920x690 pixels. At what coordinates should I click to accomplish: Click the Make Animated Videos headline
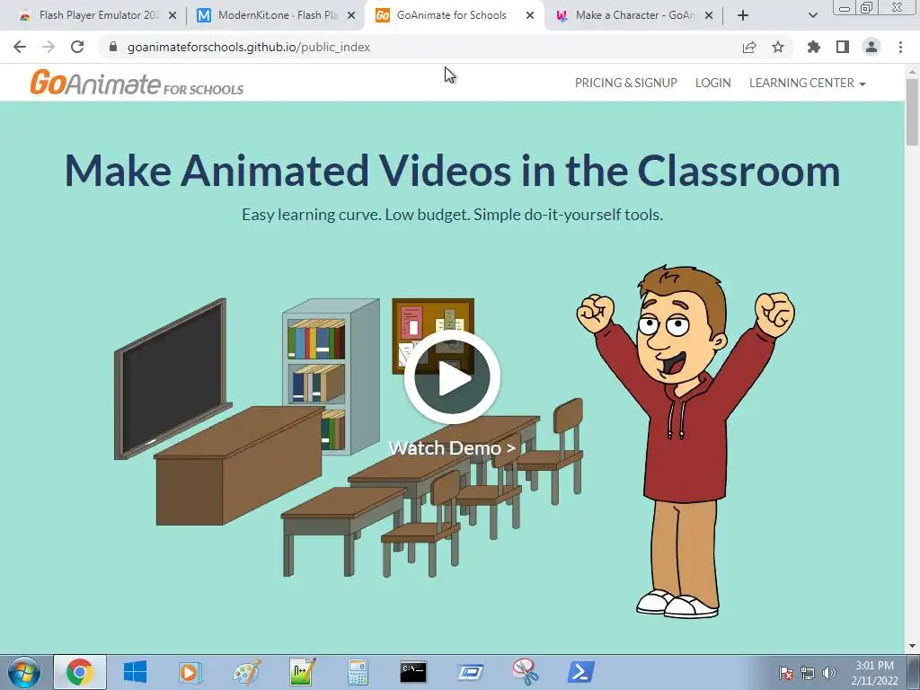(452, 171)
